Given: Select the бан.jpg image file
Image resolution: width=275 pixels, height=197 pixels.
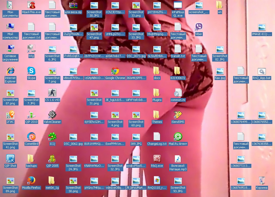Looking at the screenshot, I should pyautogui.click(x=220, y=71).
